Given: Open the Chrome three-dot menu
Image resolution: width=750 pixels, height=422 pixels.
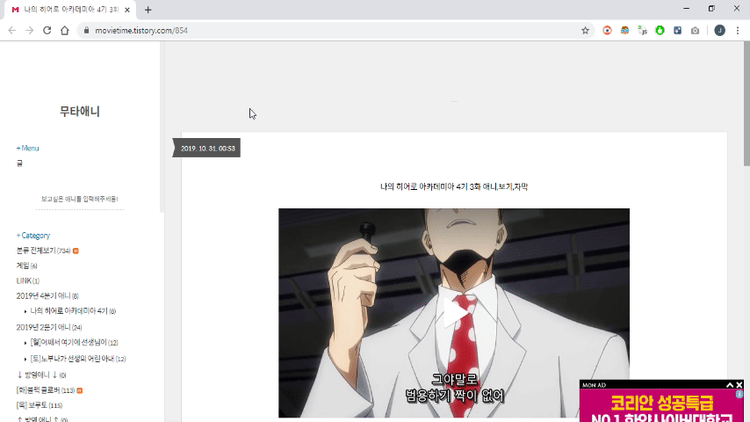Looking at the screenshot, I should (x=738, y=30).
